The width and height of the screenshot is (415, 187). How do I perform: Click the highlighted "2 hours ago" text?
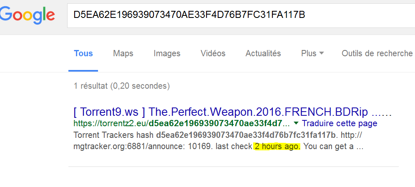click(277, 147)
